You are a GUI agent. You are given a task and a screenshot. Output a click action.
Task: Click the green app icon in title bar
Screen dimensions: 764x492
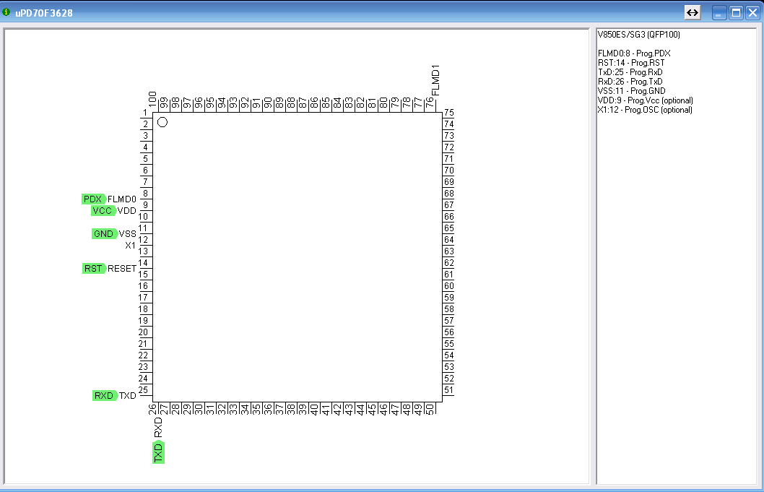6,12
